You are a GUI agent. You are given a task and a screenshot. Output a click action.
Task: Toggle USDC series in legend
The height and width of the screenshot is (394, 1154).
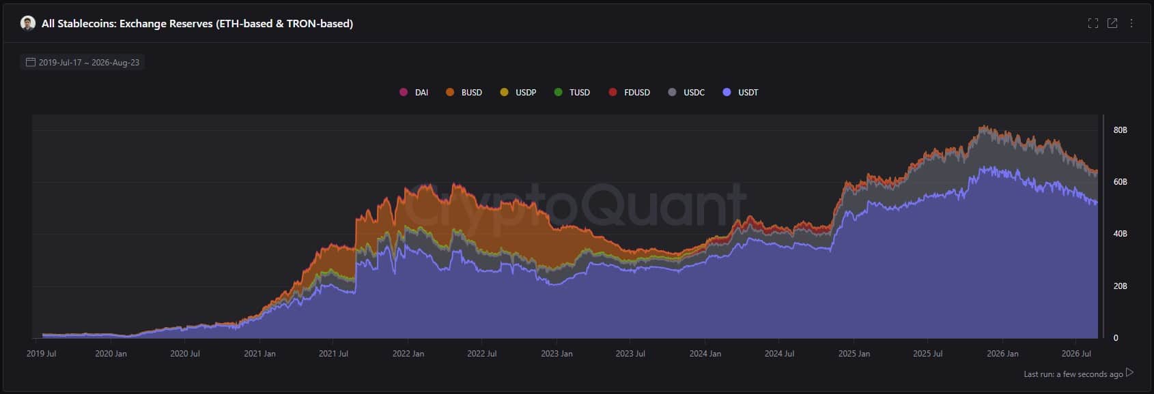point(687,92)
